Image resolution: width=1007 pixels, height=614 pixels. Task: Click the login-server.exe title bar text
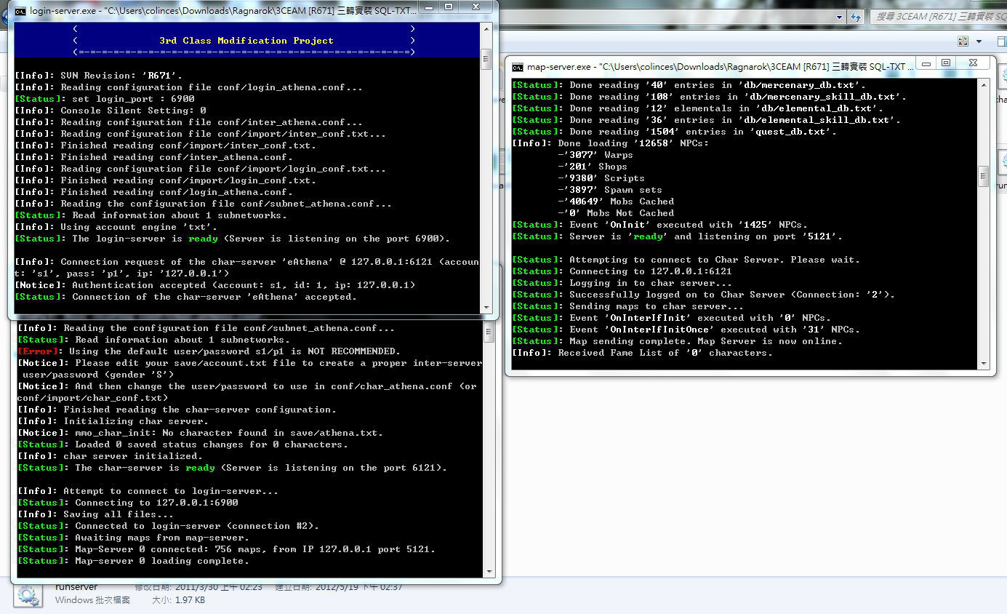(x=224, y=11)
